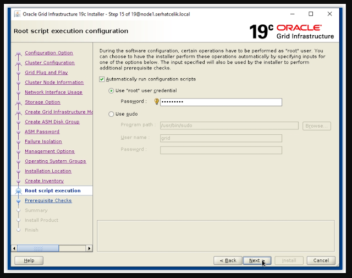The height and width of the screenshot is (278, 352).
Task: Select the Use sudo radio button
Action: 111,114
